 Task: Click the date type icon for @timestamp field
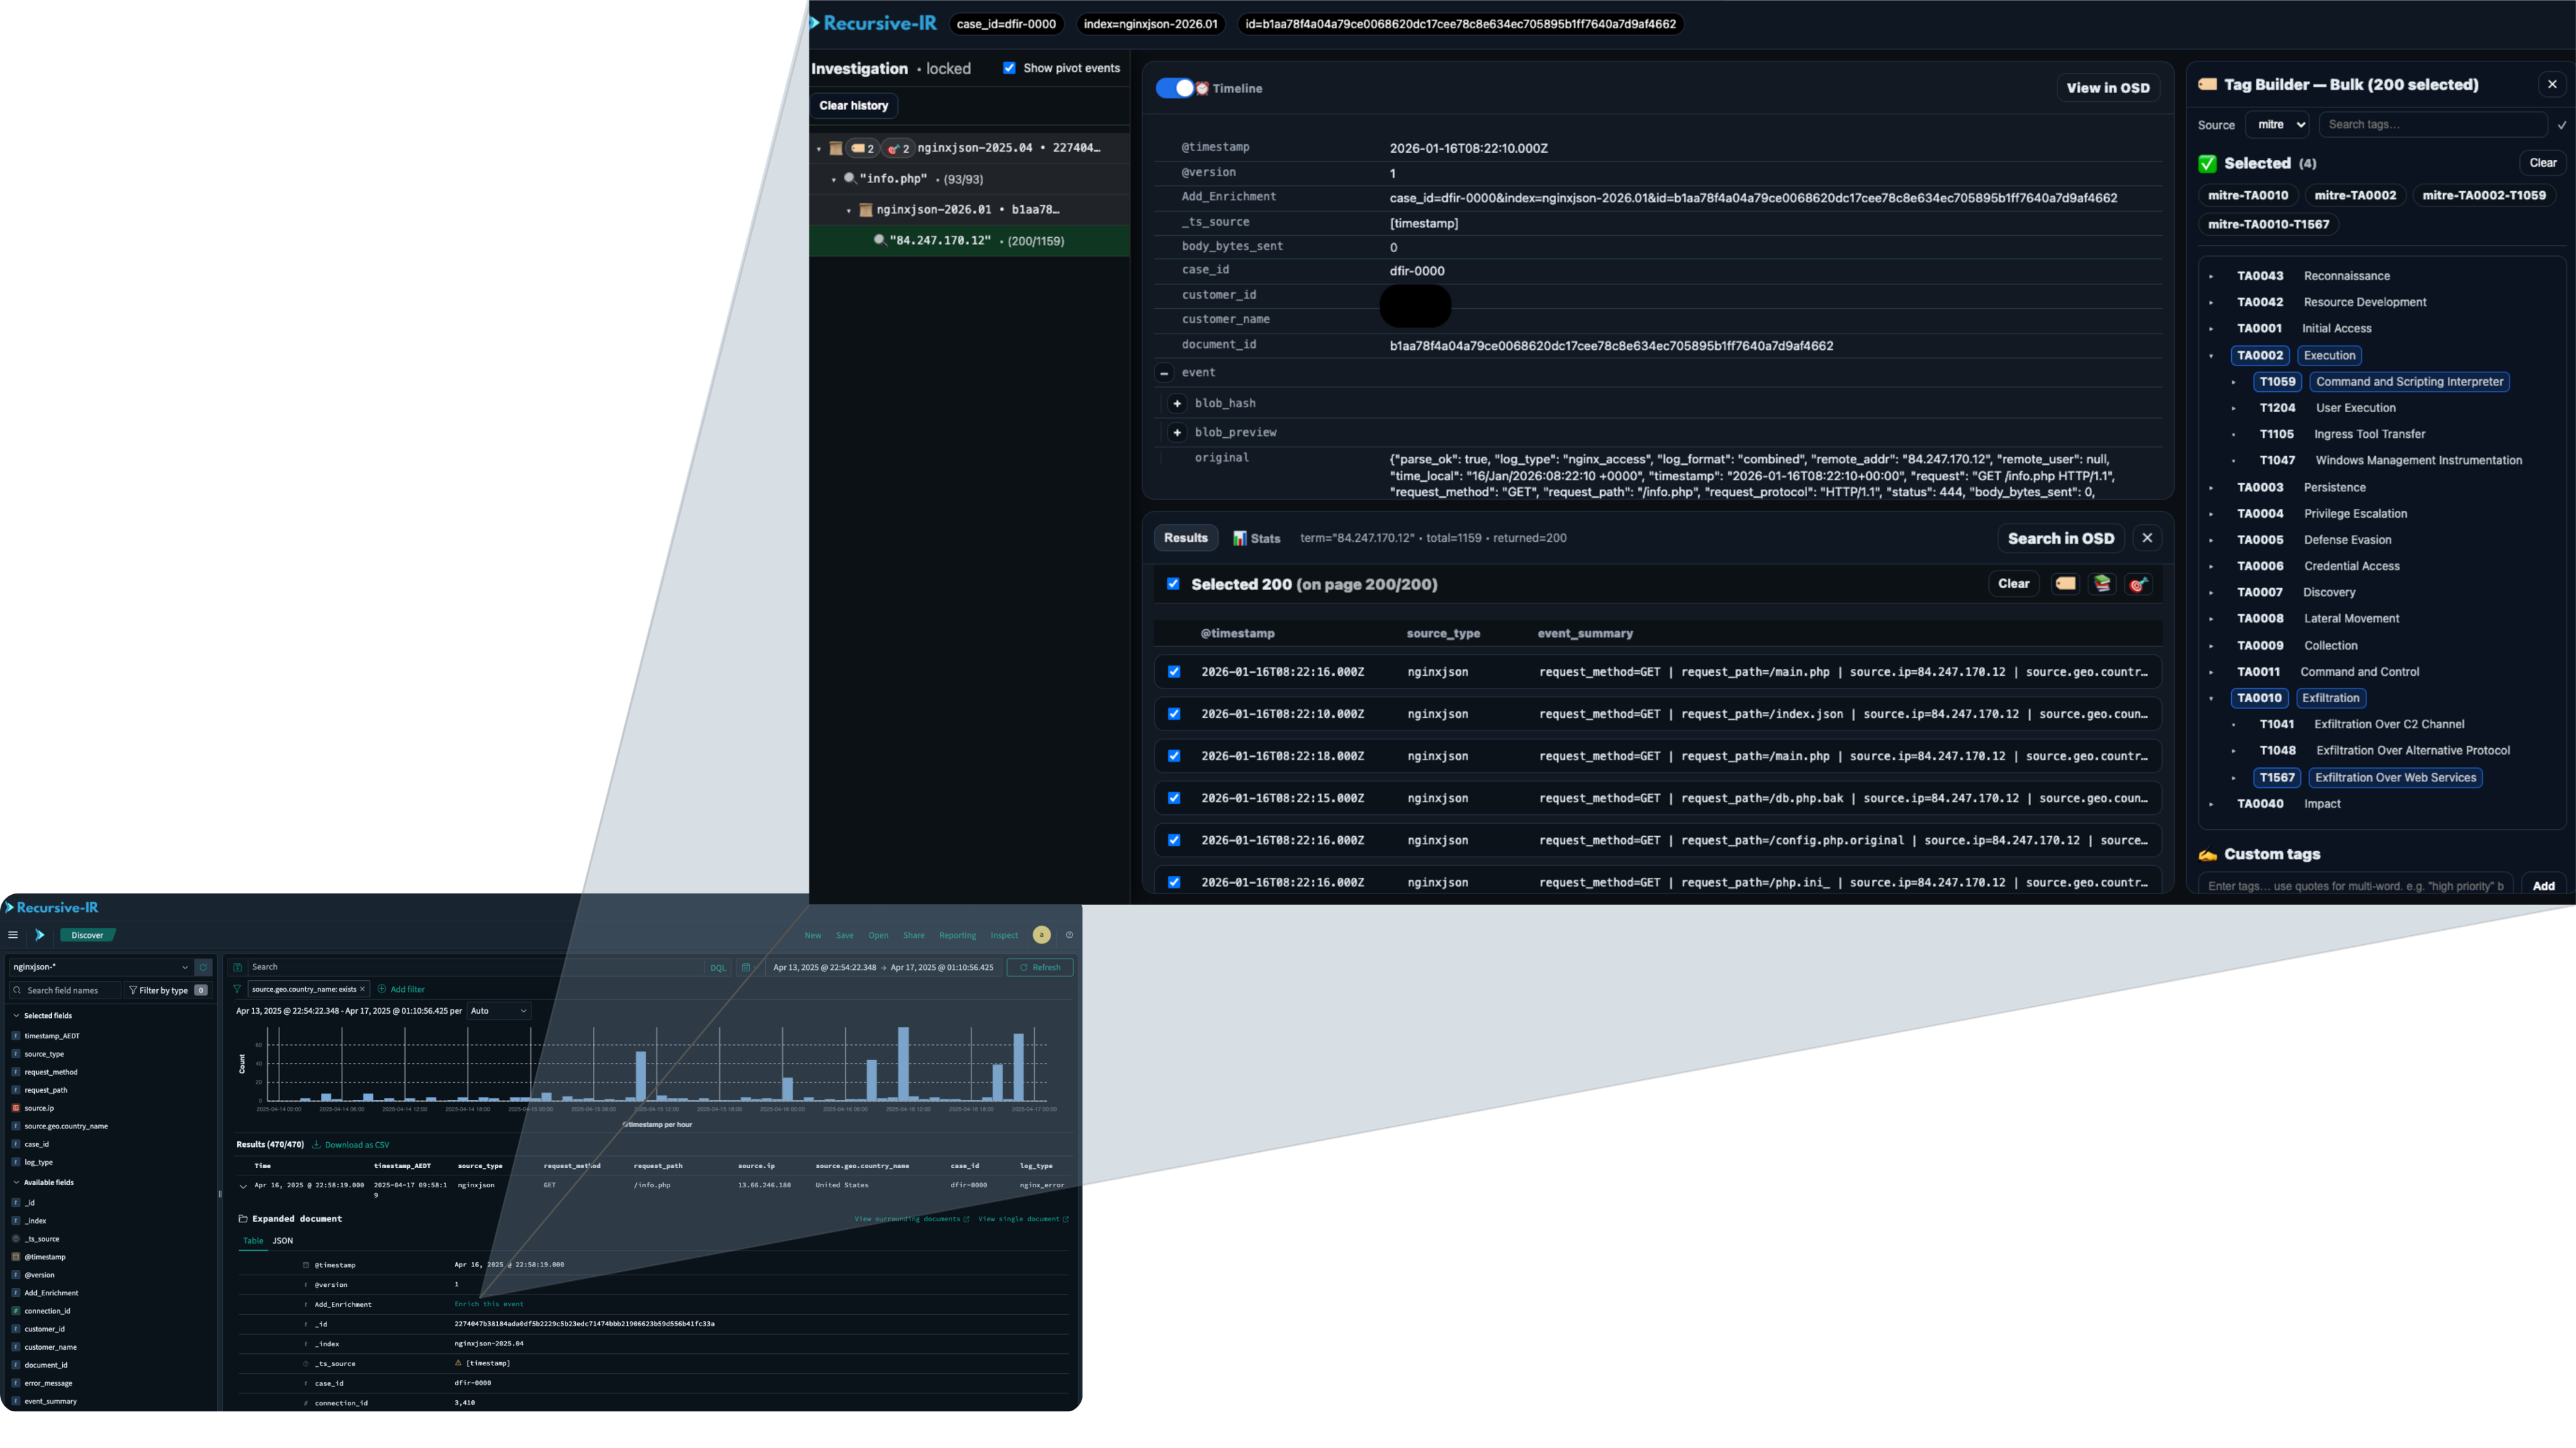click(16, 1257)
